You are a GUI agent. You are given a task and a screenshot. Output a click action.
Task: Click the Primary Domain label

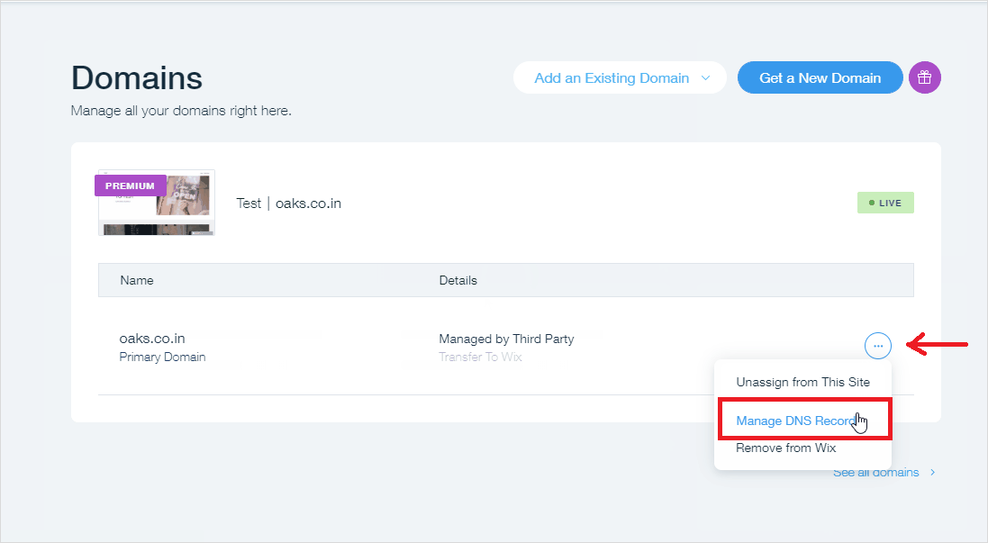point(163,357)
